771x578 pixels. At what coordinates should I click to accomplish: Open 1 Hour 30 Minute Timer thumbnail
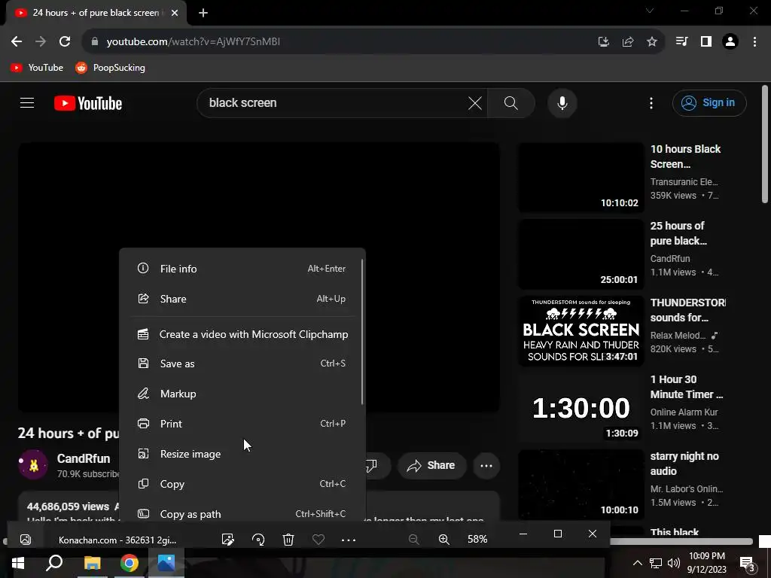(581, 407)
